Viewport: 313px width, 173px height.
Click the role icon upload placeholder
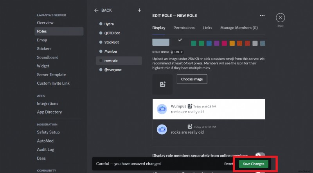tap(162, 84)
